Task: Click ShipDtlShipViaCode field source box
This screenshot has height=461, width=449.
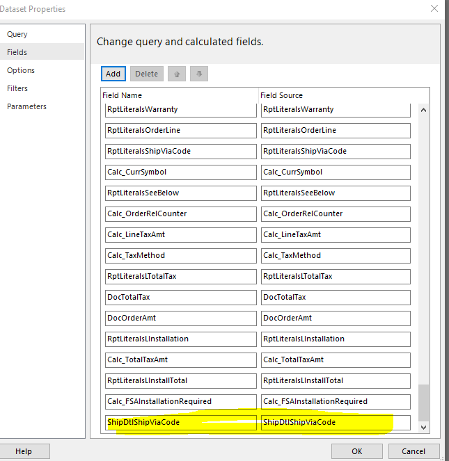Action: click(336, 423)
